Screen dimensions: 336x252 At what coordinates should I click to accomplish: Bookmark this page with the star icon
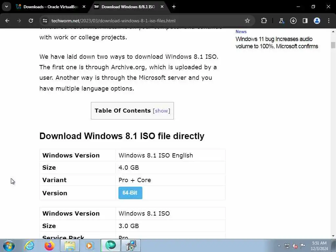tap(247, 21)
